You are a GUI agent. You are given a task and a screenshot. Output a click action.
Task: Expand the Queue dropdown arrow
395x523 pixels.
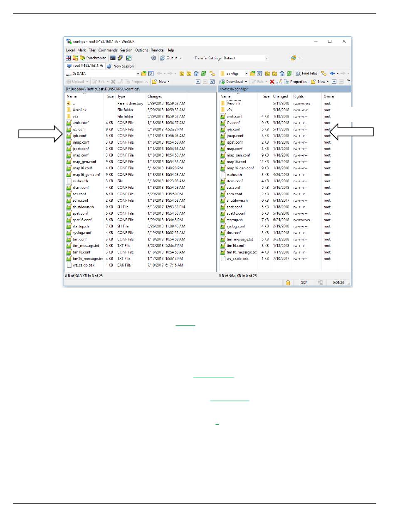(181, 58)
